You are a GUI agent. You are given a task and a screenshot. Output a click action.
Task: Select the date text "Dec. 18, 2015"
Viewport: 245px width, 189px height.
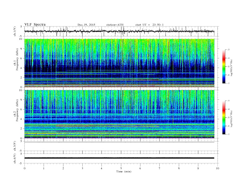coord(86,25)
